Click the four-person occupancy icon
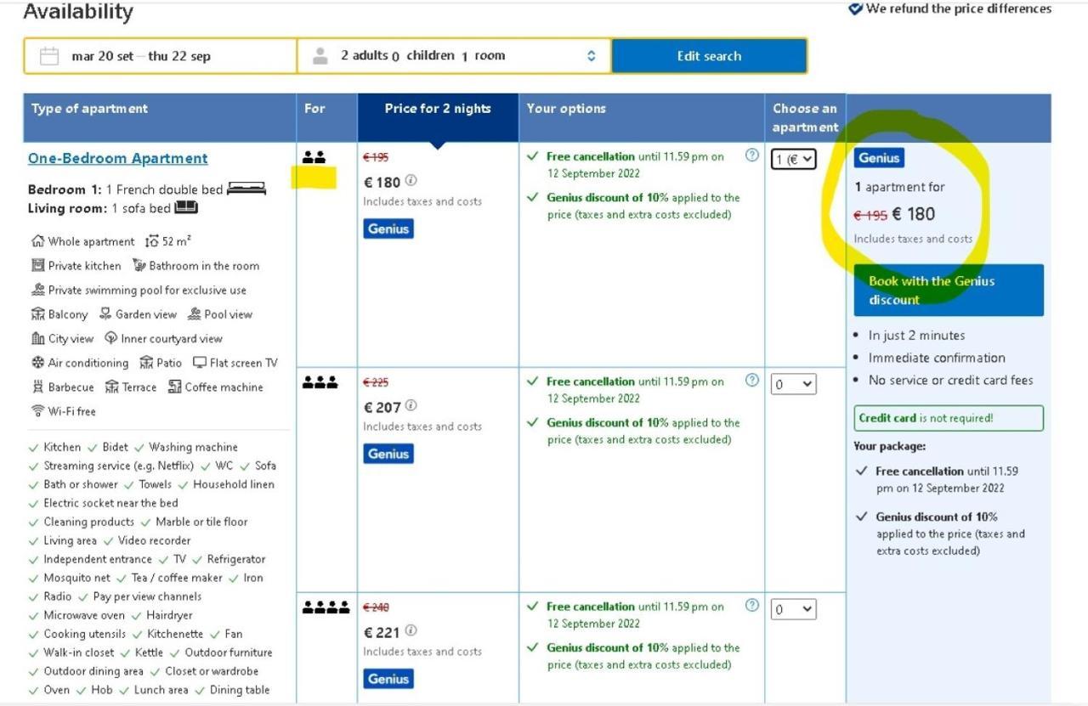 [326, 607]
